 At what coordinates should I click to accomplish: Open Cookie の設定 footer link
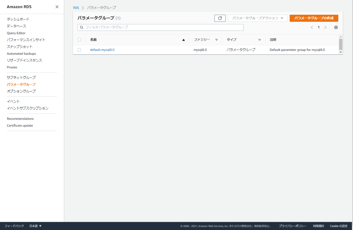pos(339,226)
